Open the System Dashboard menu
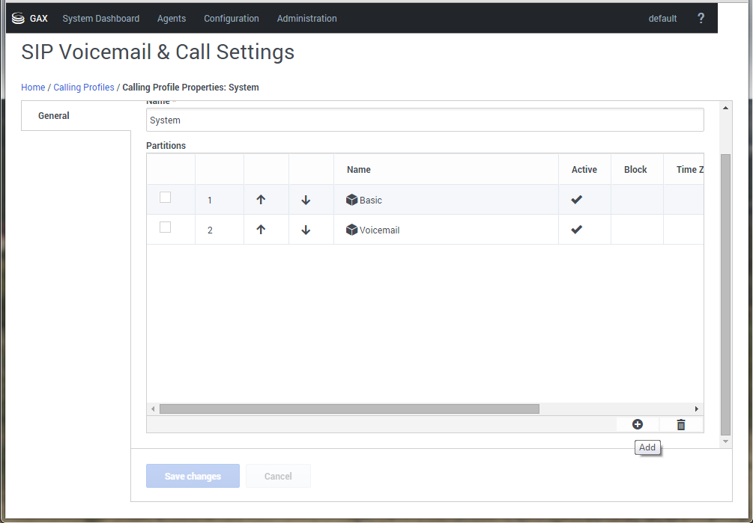Screen dimensions: 753x523 click(100, 19)
